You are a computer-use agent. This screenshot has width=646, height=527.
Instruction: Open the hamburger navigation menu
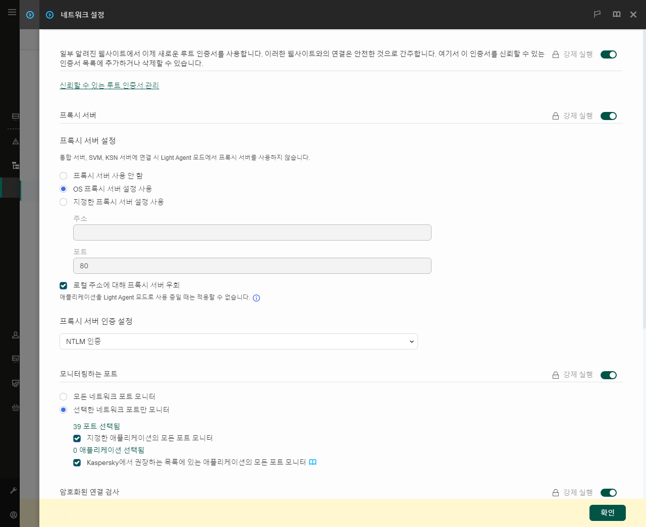[x=12, y=12]
